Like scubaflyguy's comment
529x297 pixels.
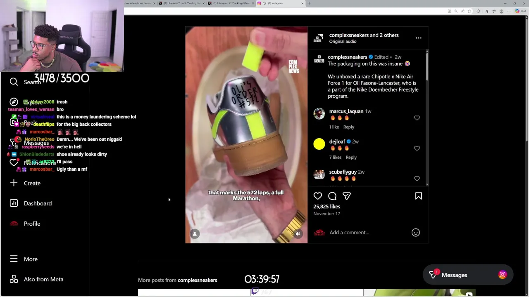(417, 179)
